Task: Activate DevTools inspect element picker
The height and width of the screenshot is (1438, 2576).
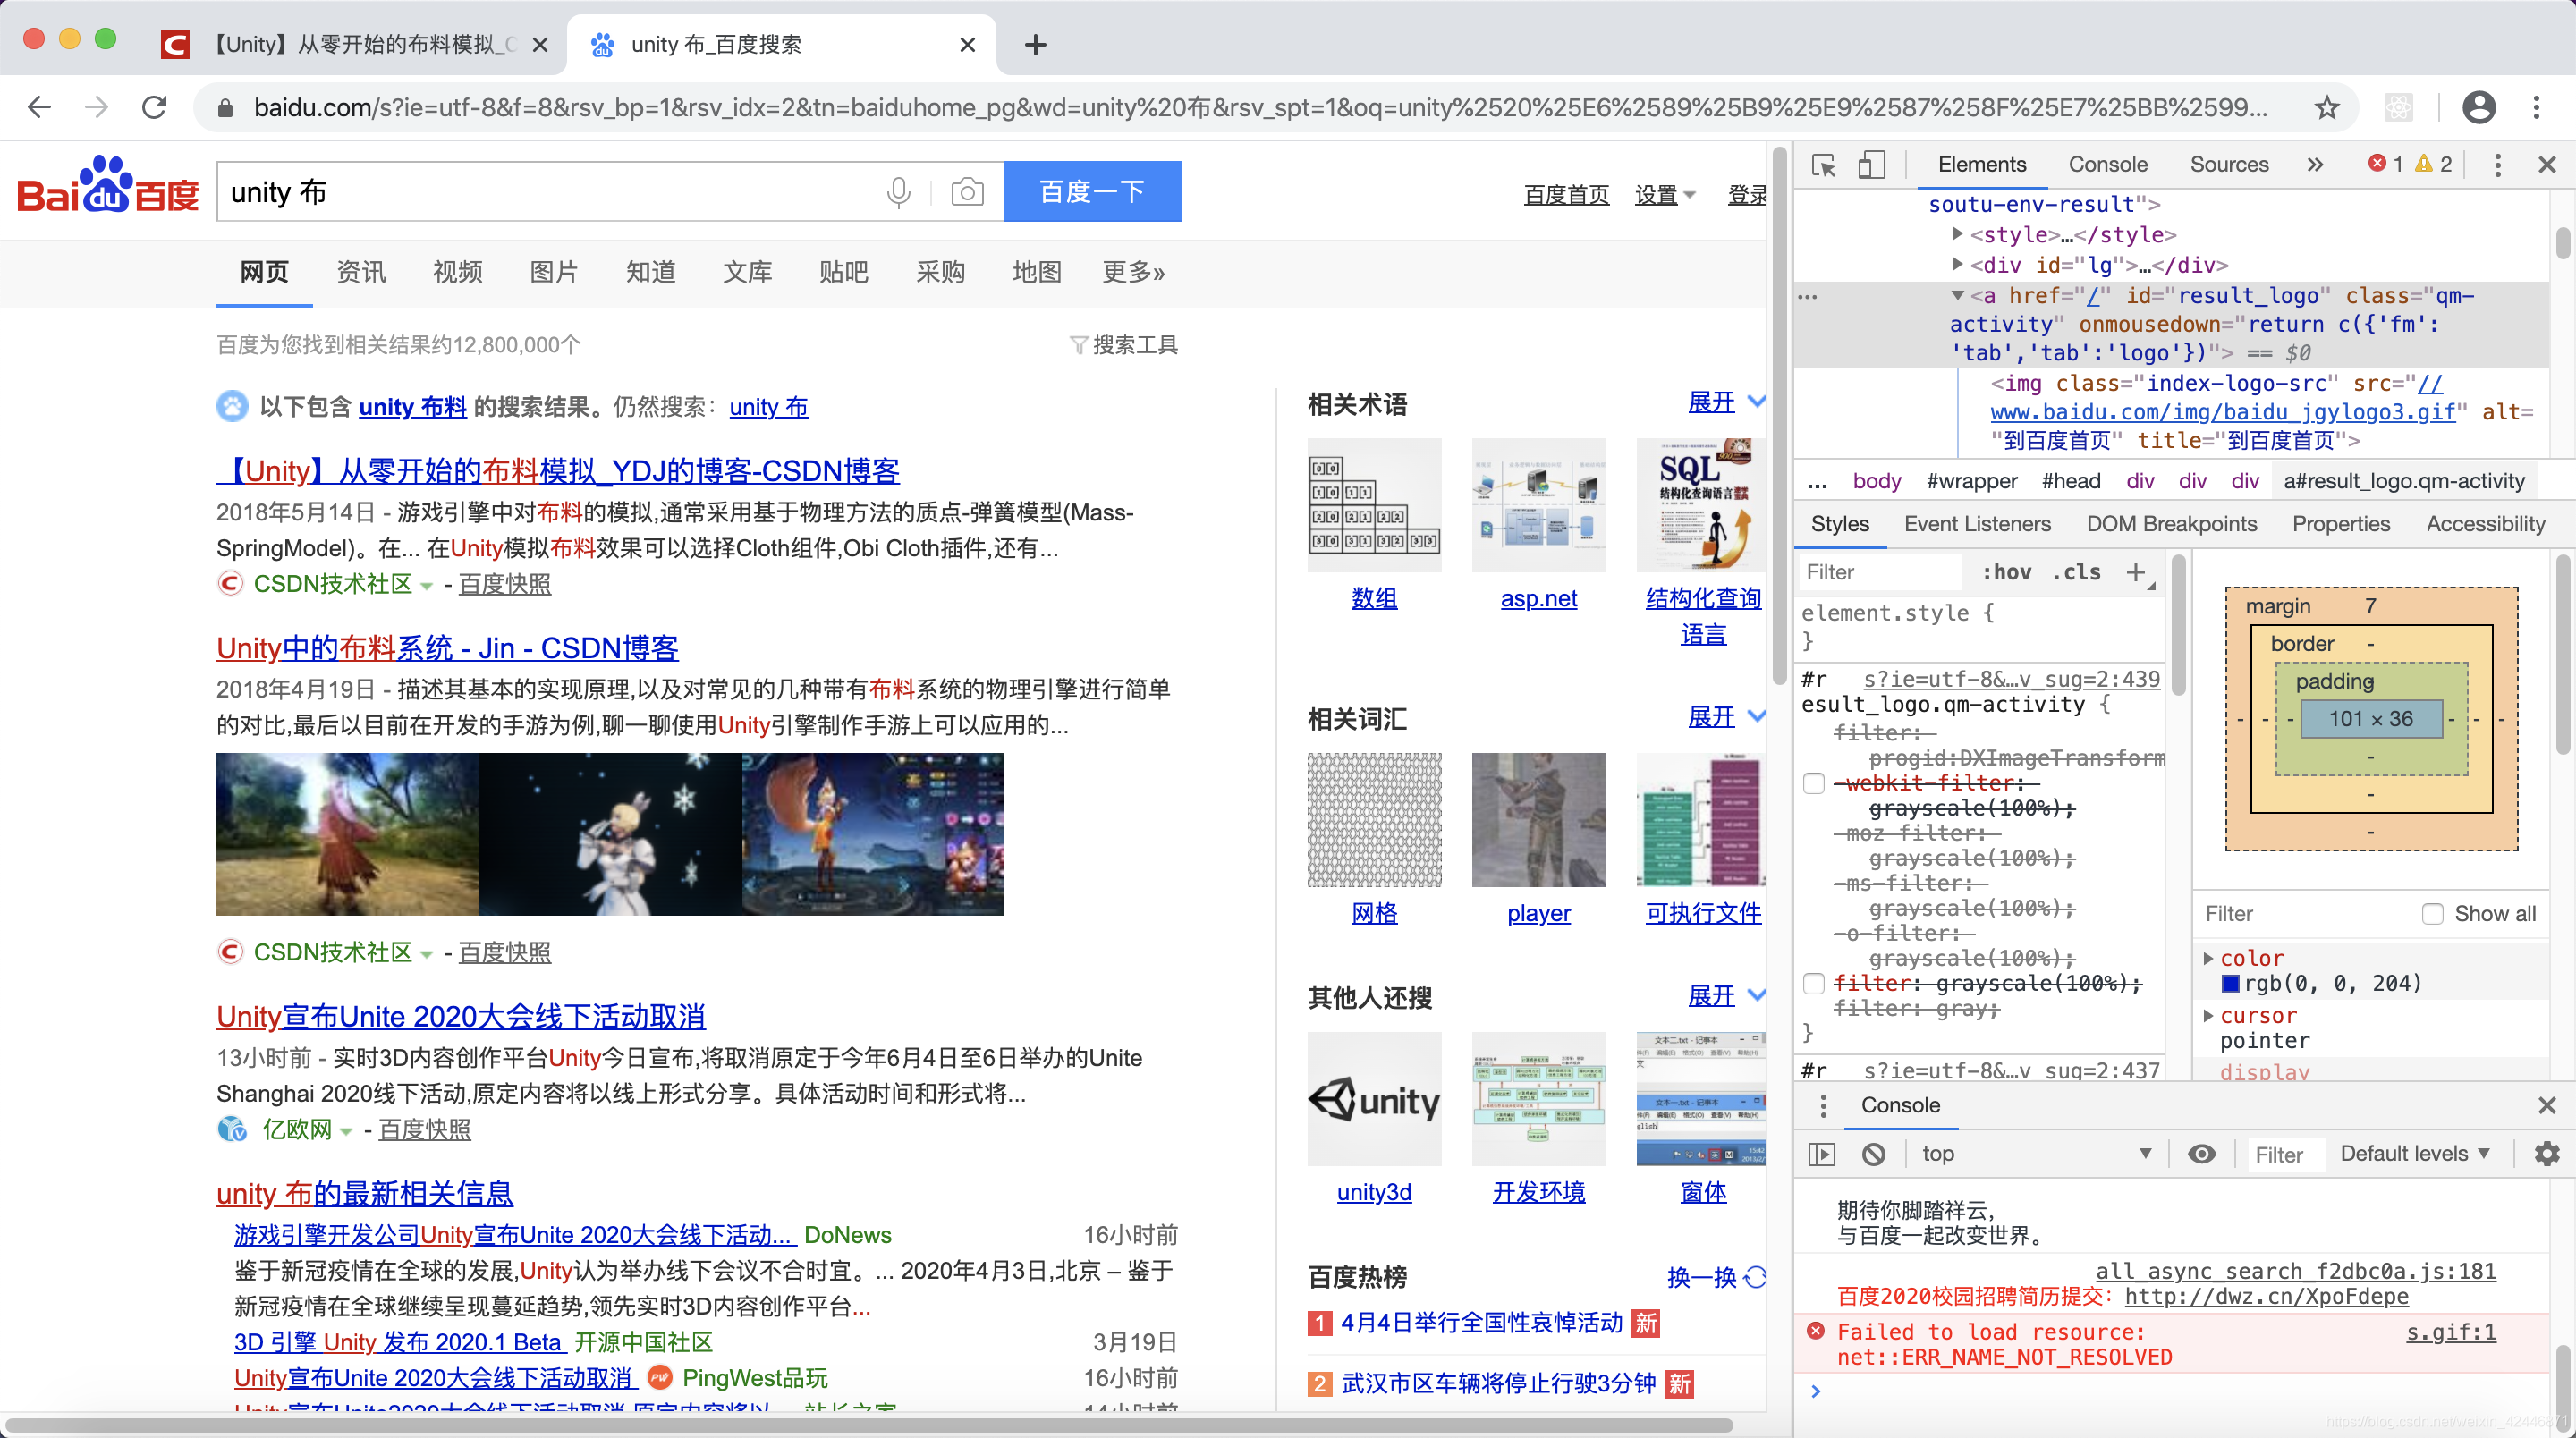Action: (x=1824, y=165)
